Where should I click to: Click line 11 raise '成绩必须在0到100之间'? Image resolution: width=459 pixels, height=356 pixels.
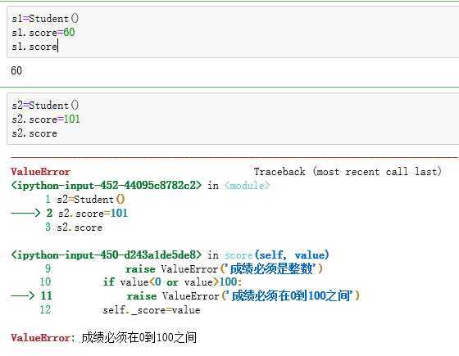243,295
